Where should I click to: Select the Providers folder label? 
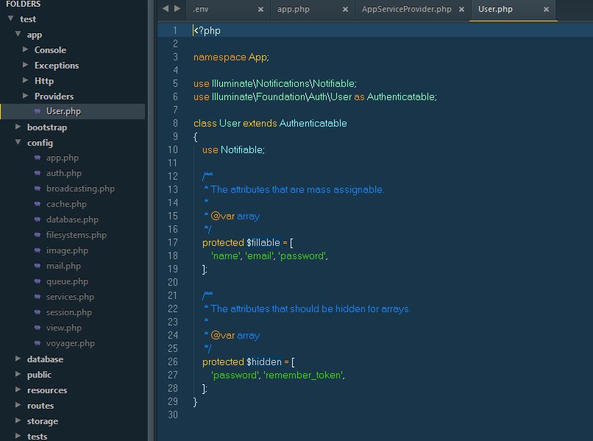(54, 96)
